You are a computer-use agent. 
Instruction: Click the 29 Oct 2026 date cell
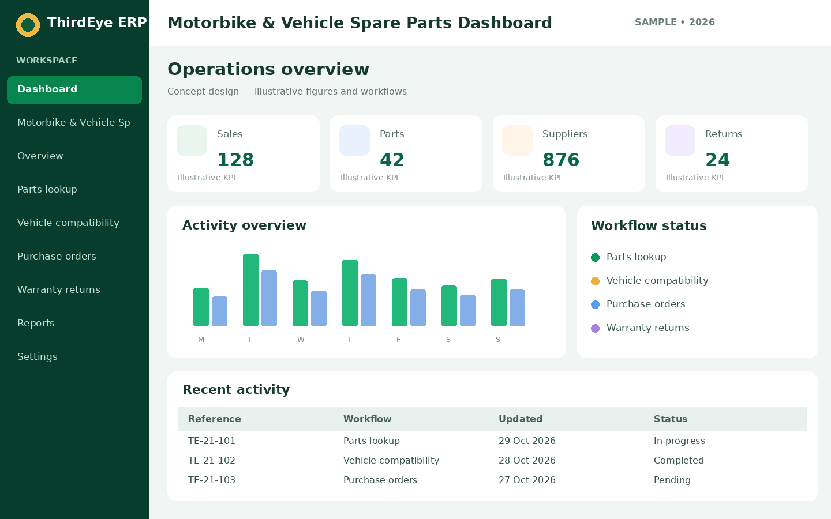coord(527,441)
